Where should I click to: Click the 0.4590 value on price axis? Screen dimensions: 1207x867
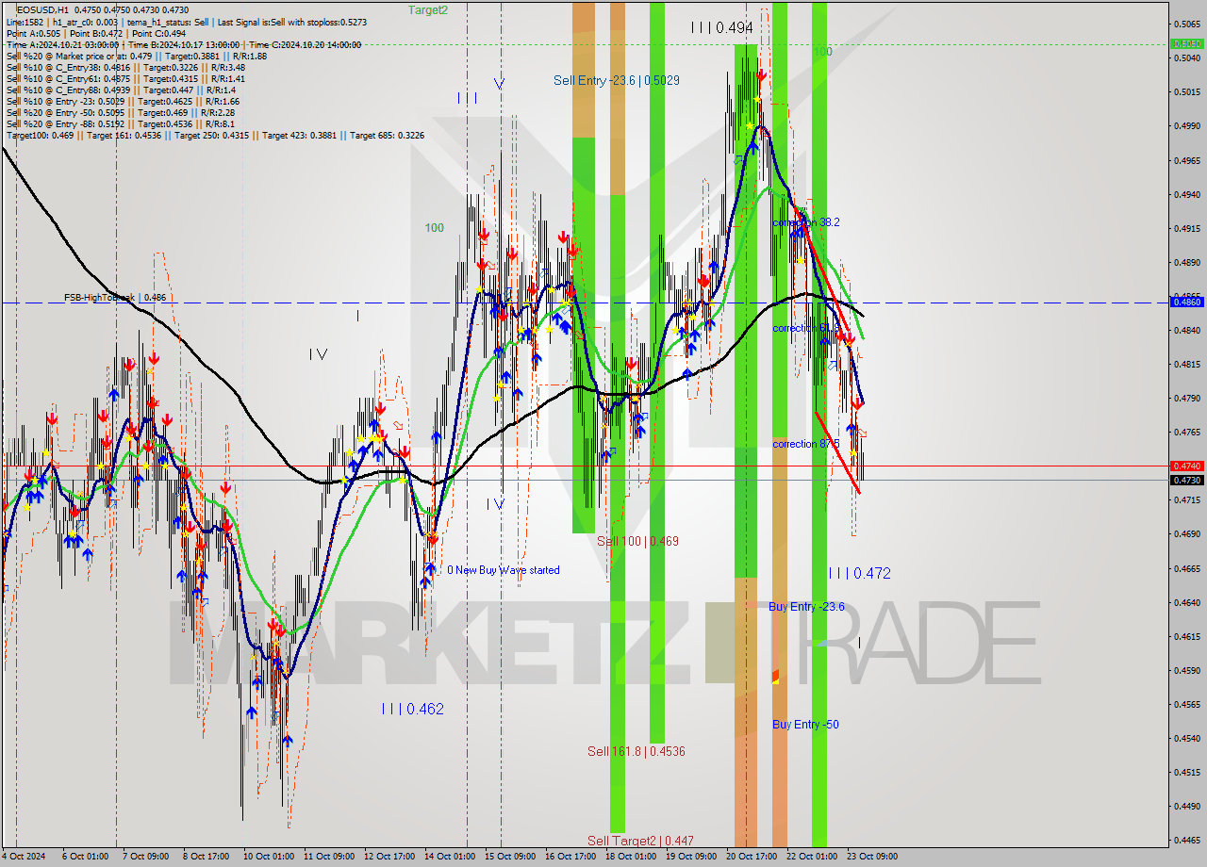point(1185,670)
